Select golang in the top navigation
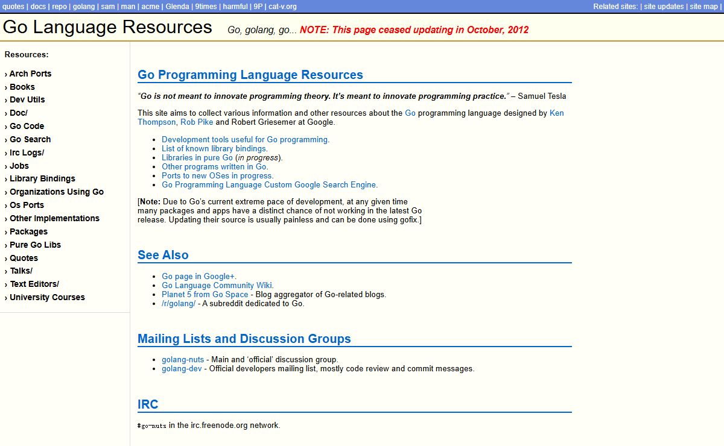The width and height of the screenshot is (724, 446). (84, 7)
